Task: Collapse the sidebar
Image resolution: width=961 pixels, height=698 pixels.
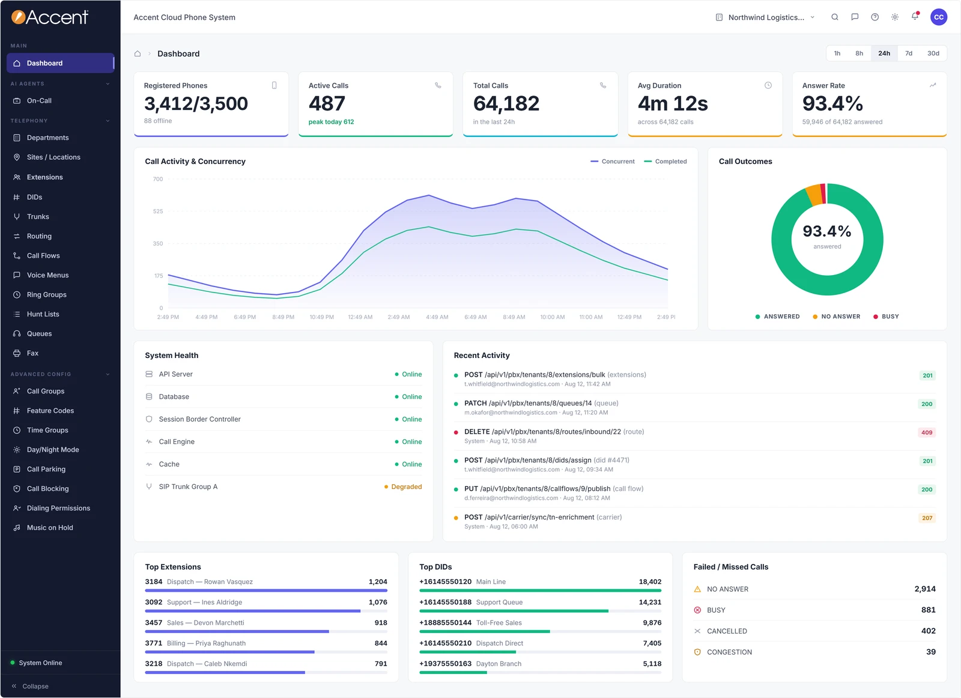Action: click(x=30, y=686)
